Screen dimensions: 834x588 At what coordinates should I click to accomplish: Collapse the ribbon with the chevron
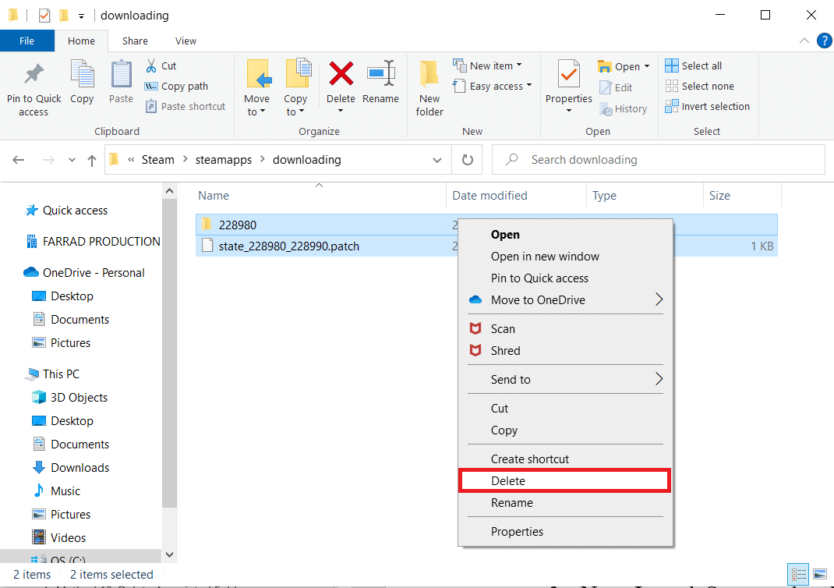(804, 41)
